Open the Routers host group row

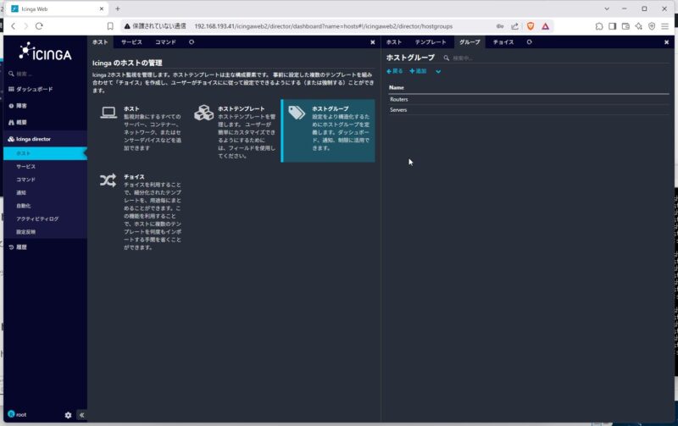[x=528, y=99]
